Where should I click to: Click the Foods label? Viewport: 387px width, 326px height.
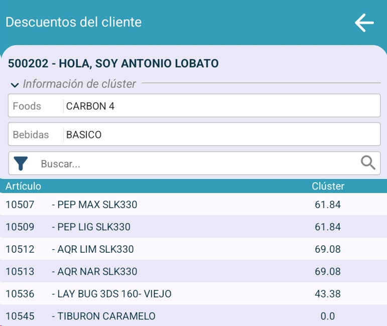click(x=27, y=106)
